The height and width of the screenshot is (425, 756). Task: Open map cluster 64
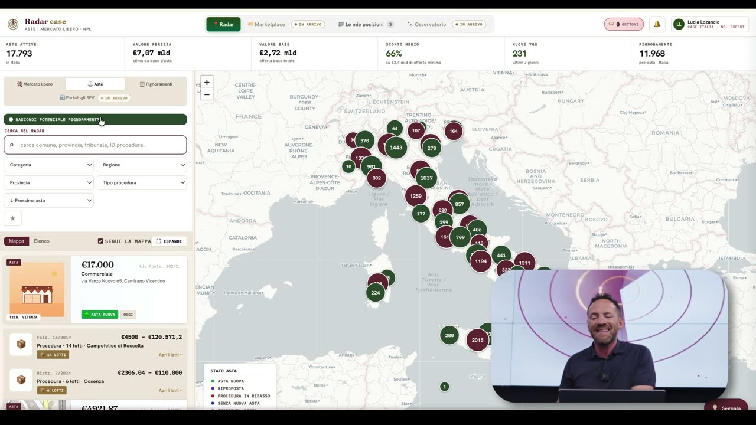tap(395, 128)
